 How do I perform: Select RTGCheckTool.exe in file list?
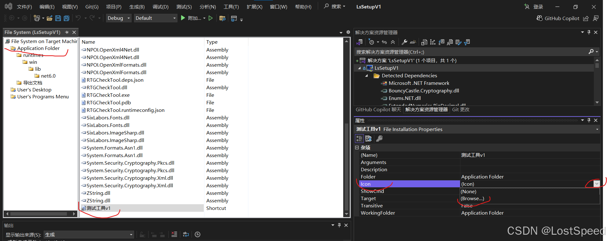click(108, 95)
